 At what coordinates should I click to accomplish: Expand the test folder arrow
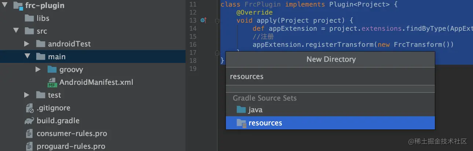tap(27, 95)
